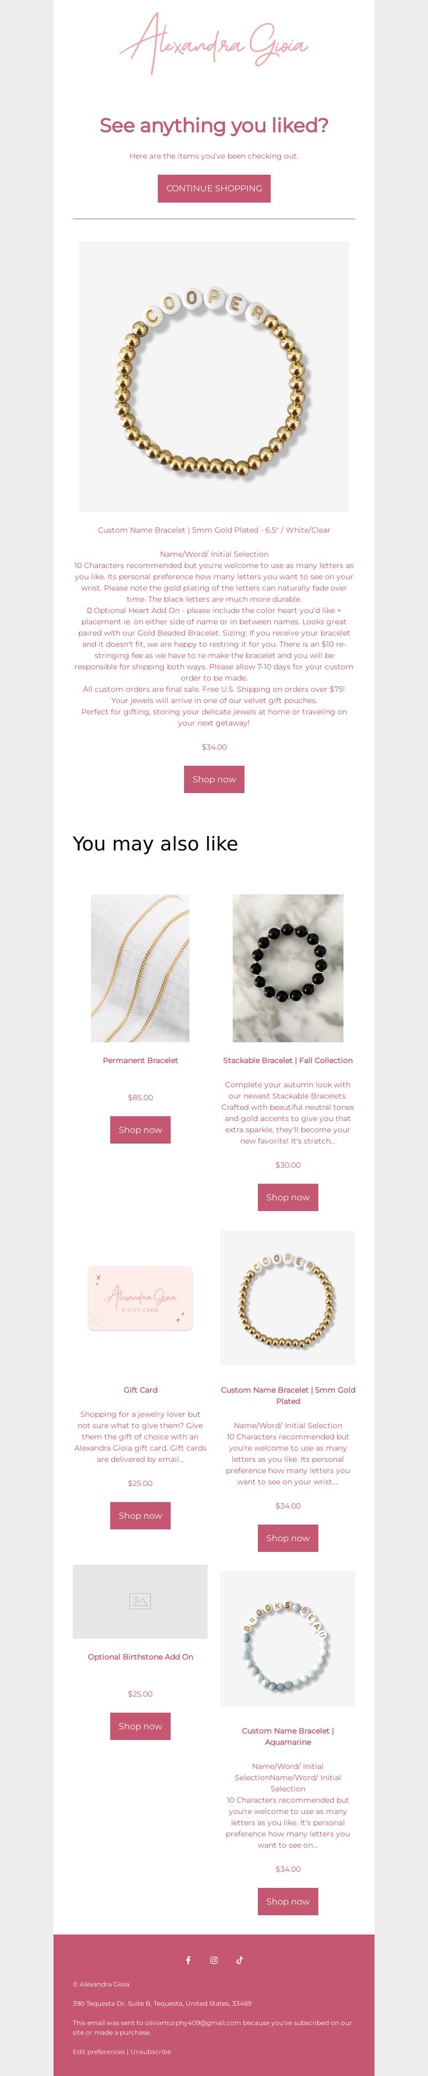Open the Facebook icon in footer

point(188,1960)
